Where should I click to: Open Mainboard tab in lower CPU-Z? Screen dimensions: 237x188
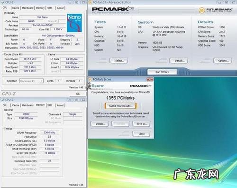[x=27, y=105]
